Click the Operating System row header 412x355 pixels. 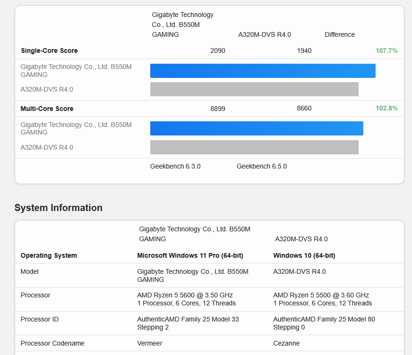pyautogui.click(x=49, y=255)
